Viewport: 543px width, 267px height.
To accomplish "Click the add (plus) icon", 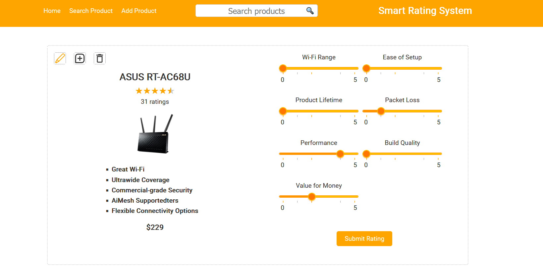I will (x=80, y=58).
